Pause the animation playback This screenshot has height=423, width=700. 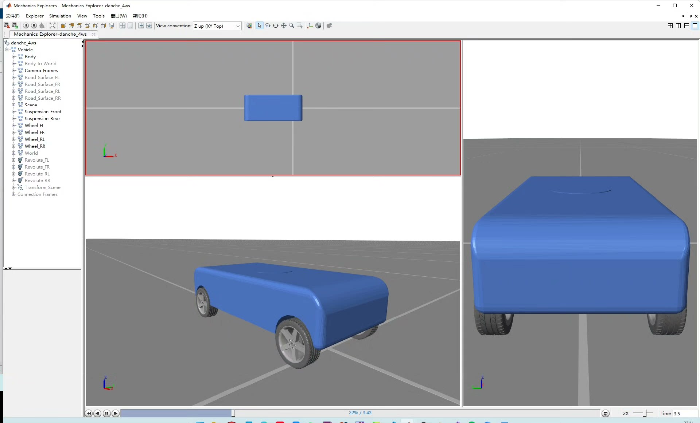[107, 413]
